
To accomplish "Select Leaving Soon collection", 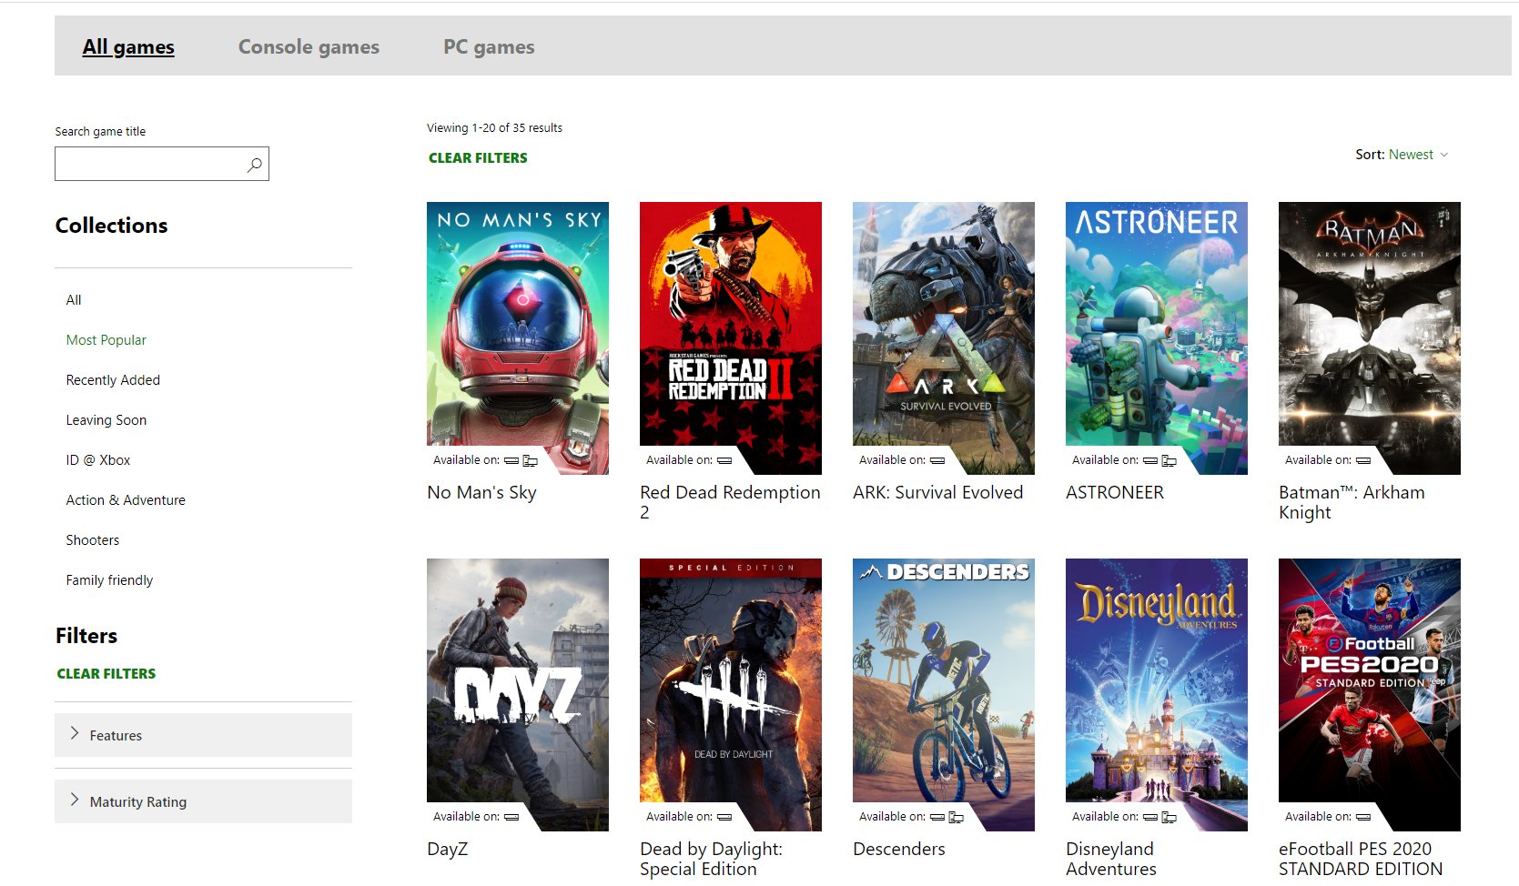I will point(106,420).
